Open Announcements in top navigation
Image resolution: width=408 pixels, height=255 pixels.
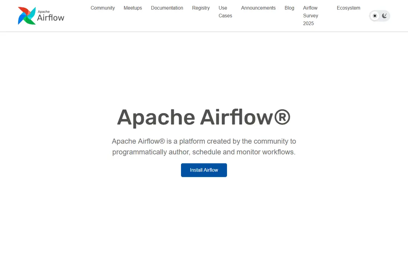258,8
